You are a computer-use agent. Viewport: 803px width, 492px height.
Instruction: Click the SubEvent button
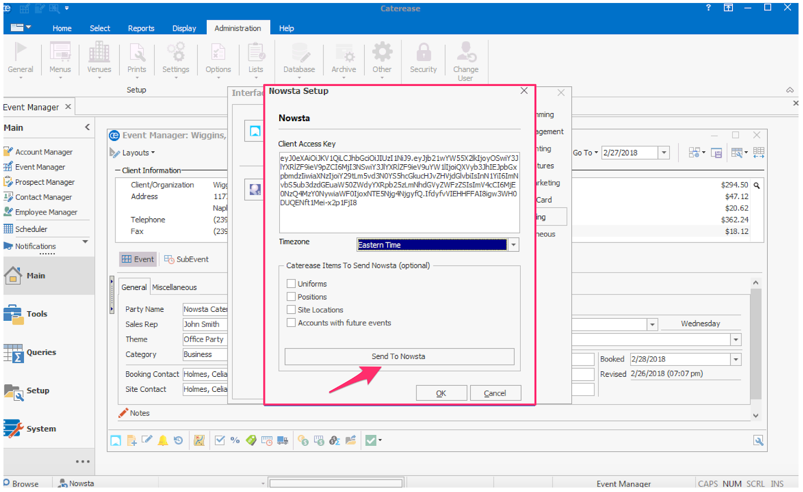pyautogui.click(x=186, y=259)
